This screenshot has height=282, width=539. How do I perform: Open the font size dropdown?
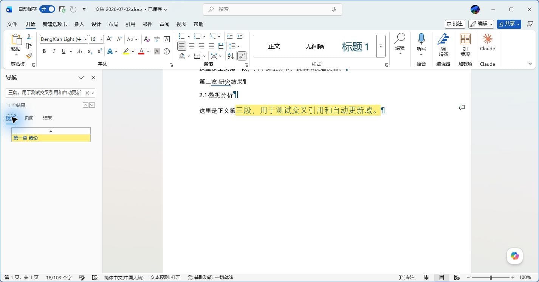point(101,39)
